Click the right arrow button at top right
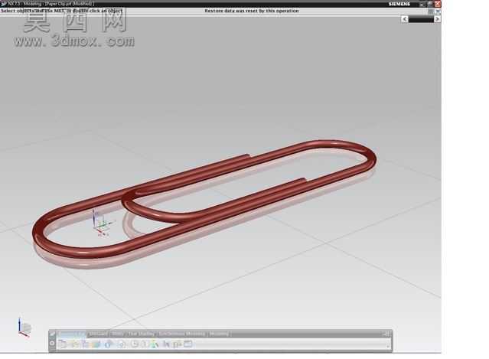Image resolution: width=489 pixels, height=359 pixels. pyautogui.click(x=437, y=19)
